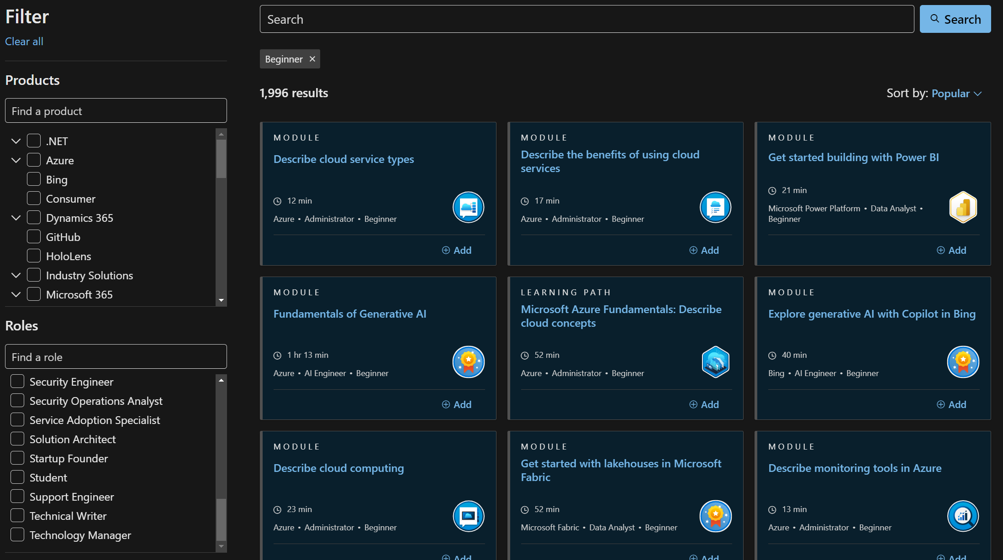1003x560 pixels.
Task: Click Clear all filters link
Action: pos(24,42)
